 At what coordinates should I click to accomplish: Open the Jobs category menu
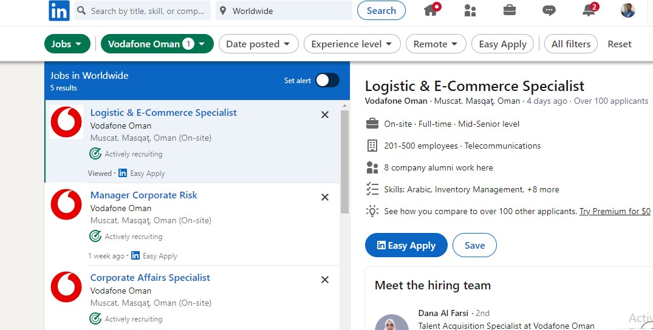(67, 44)
